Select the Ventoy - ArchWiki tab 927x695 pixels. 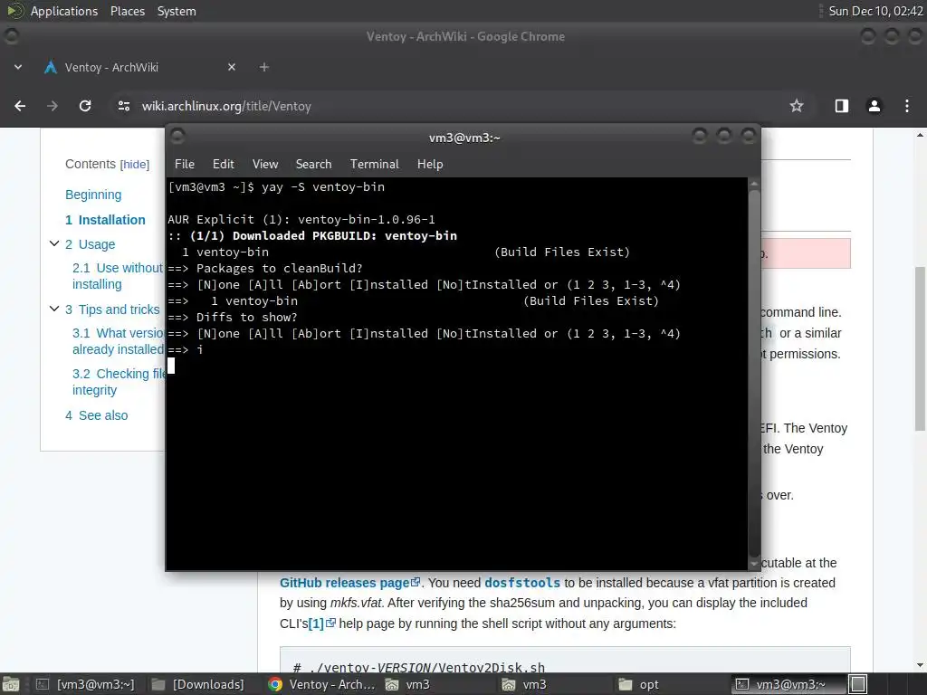(x=140, y=67)
